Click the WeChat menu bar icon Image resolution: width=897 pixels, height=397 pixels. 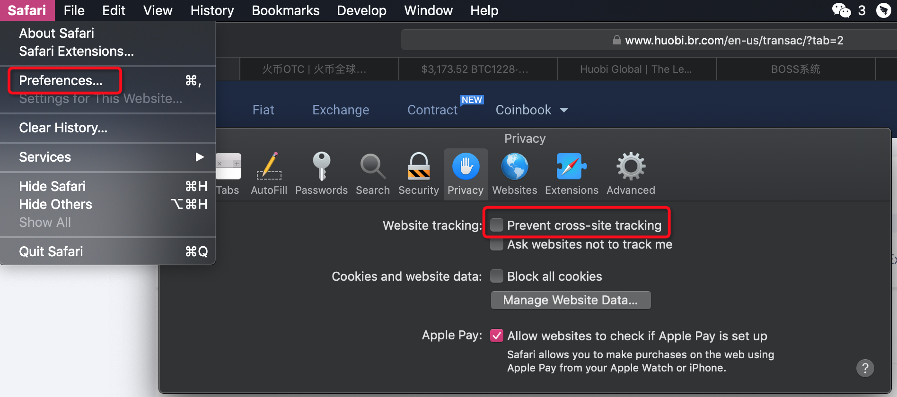[x=842, y=10]
